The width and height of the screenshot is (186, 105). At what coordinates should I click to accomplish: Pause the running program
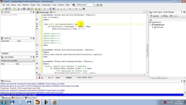click(51, 9)
